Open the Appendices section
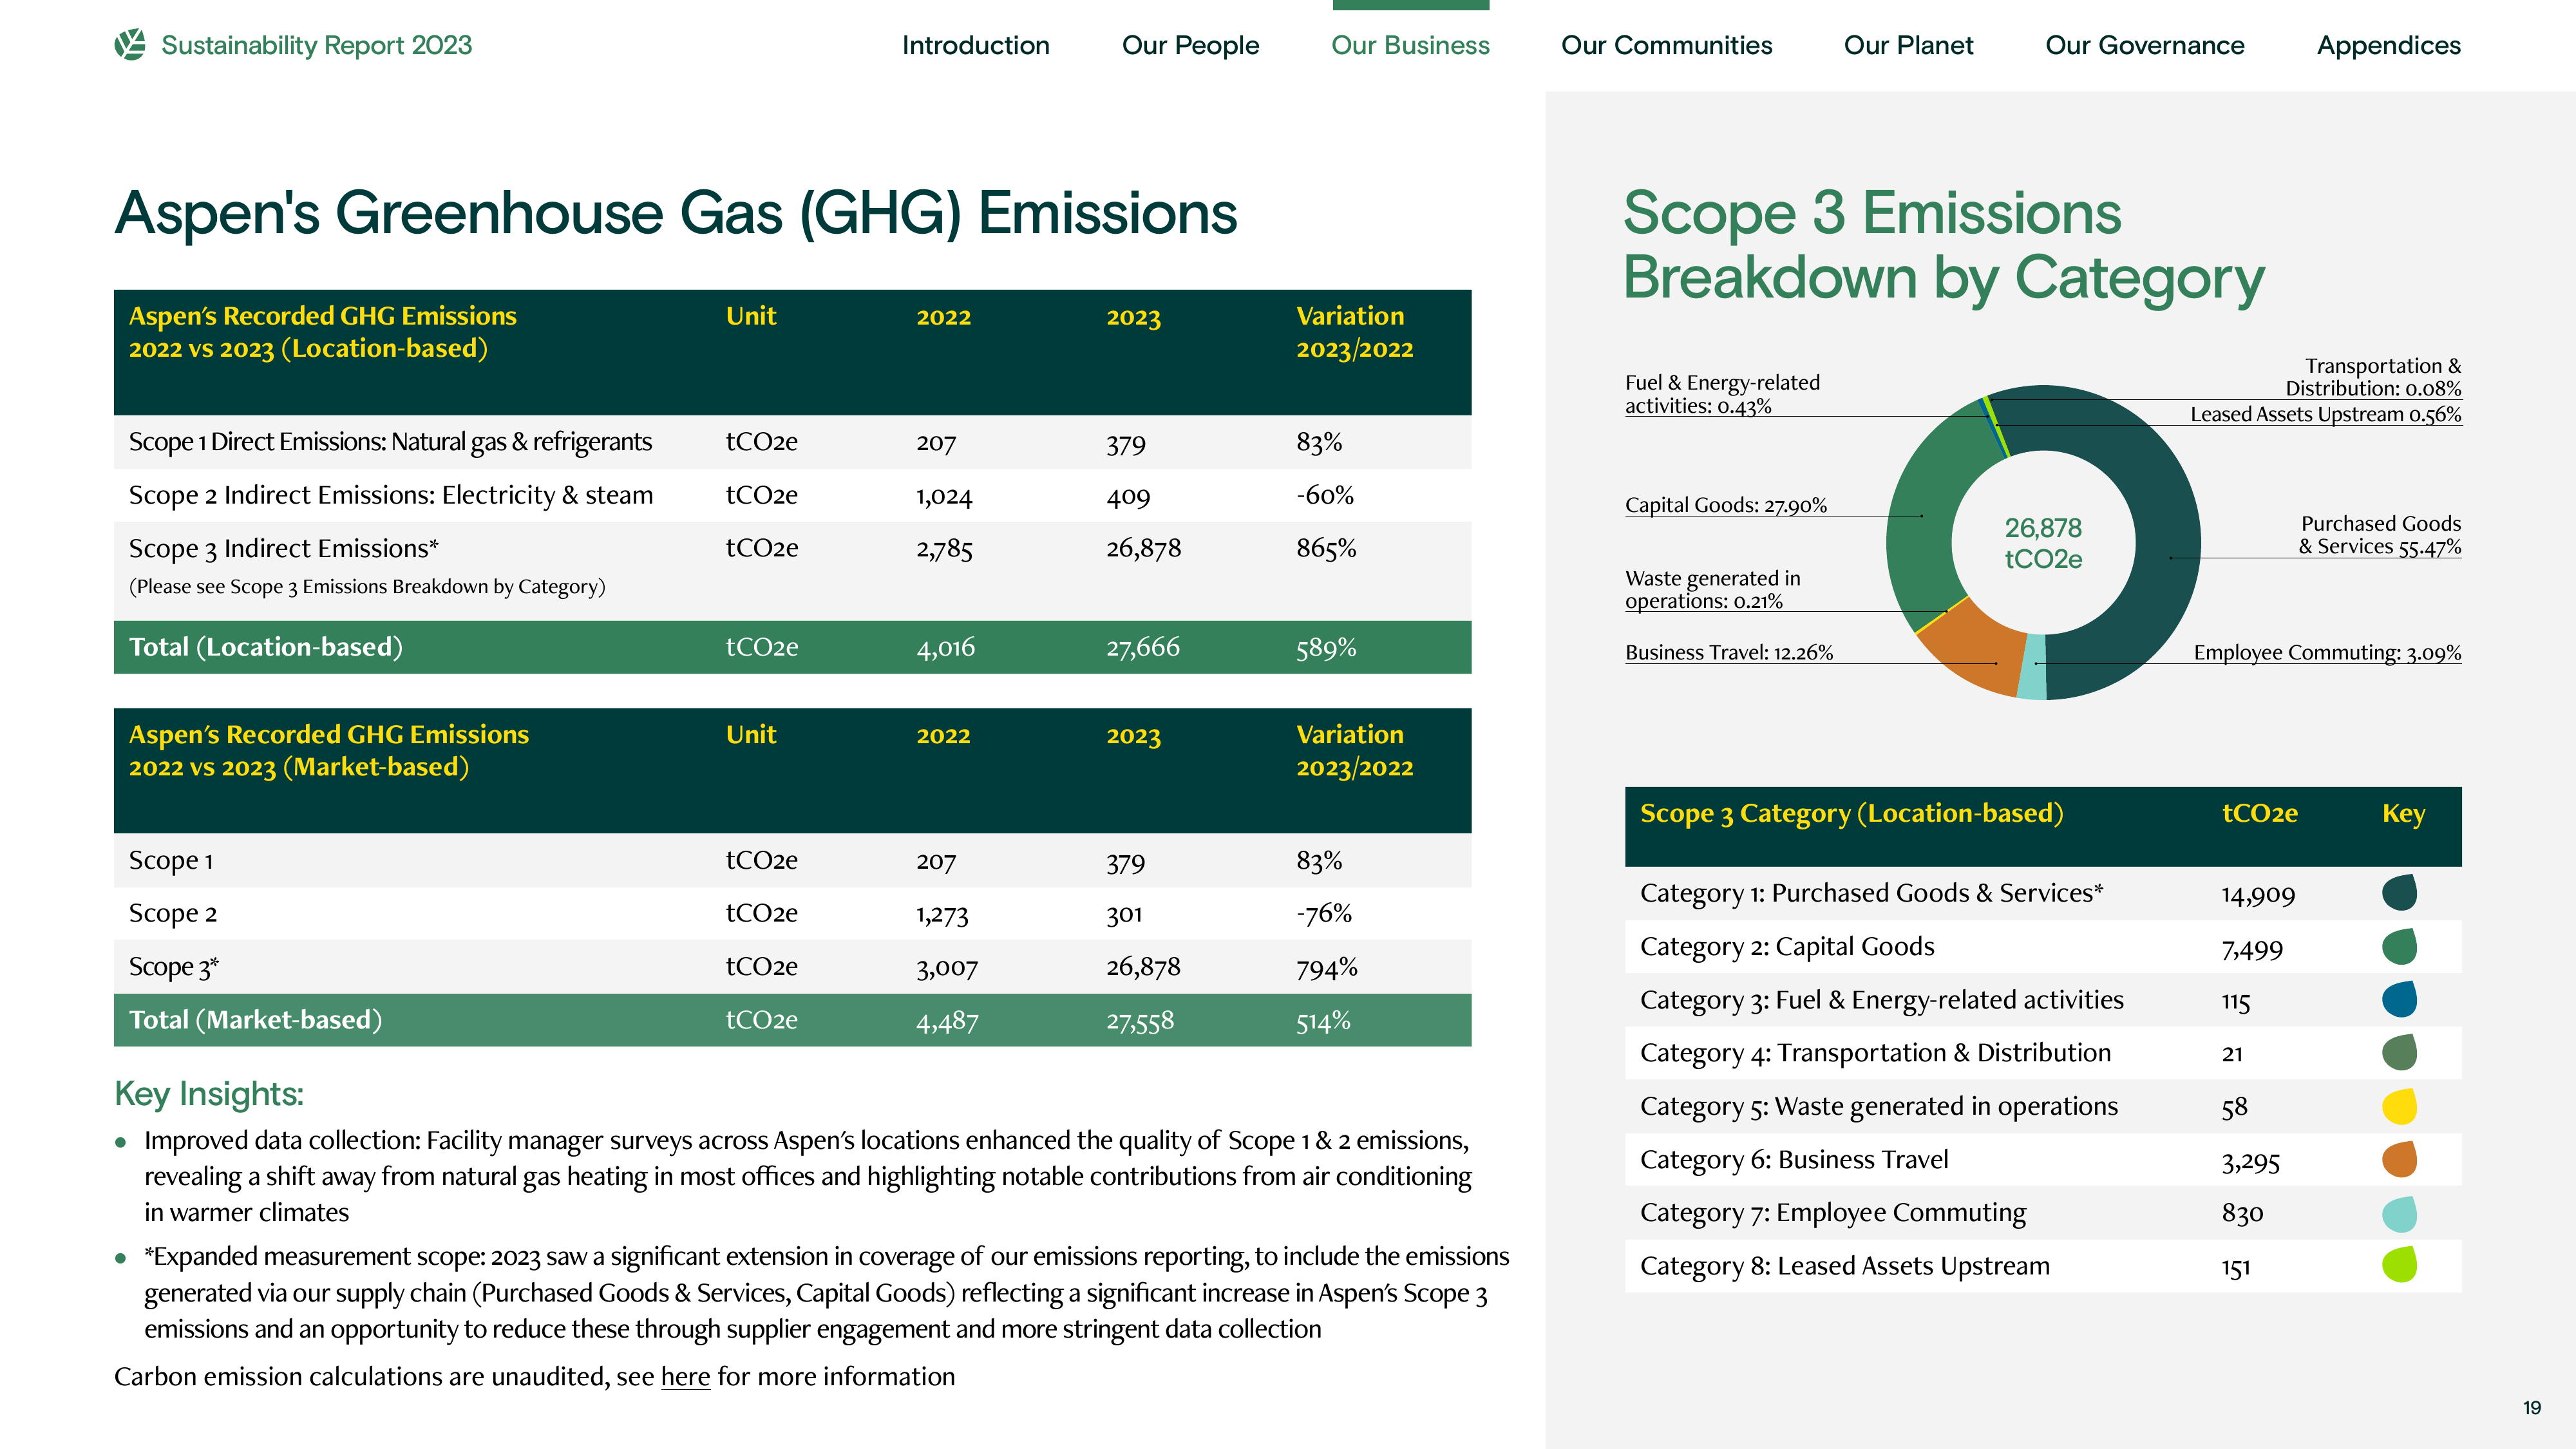 pyautogui.click(x=2388, y=46)
